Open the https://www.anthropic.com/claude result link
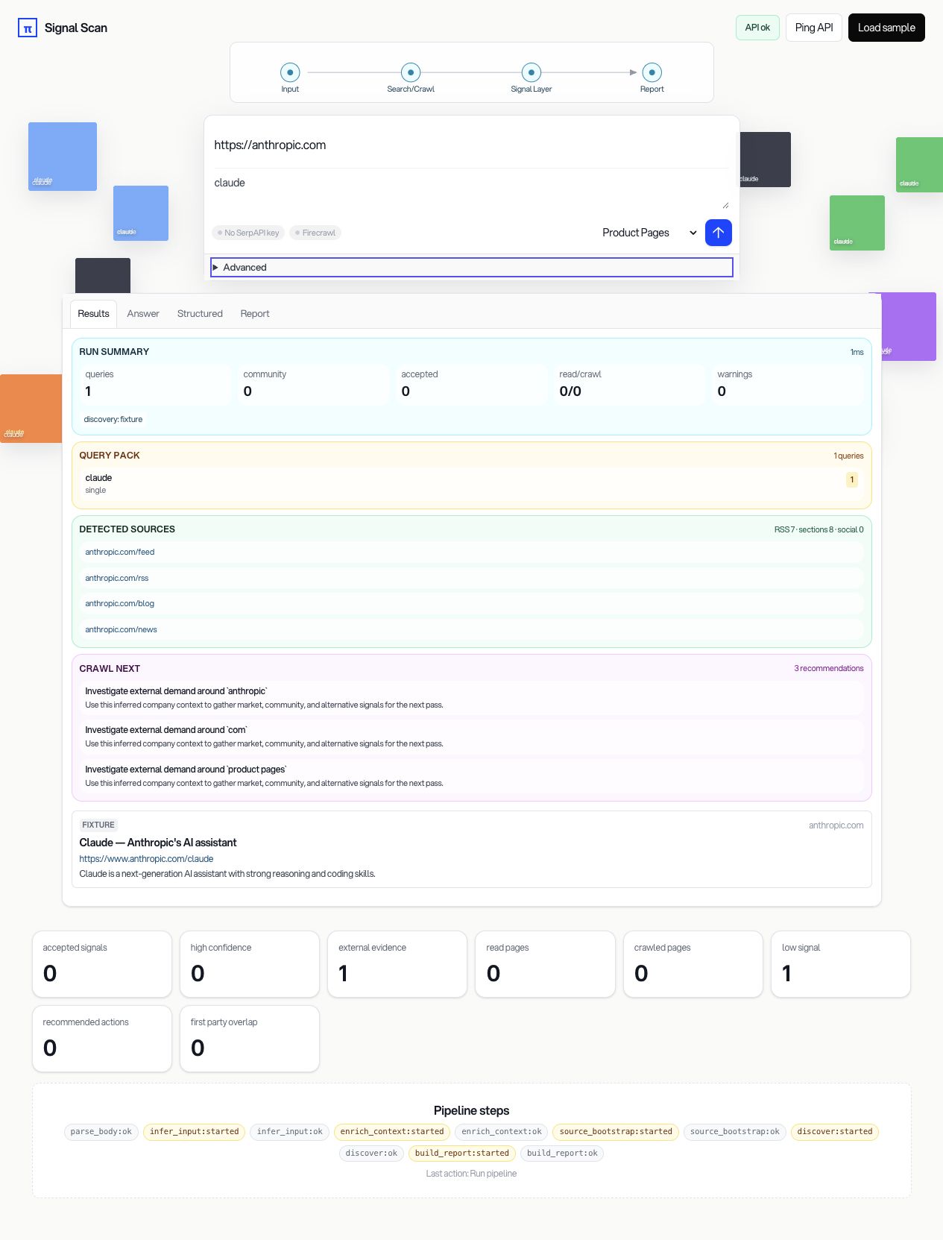943x1240 pixels. [x=146, y=859]
